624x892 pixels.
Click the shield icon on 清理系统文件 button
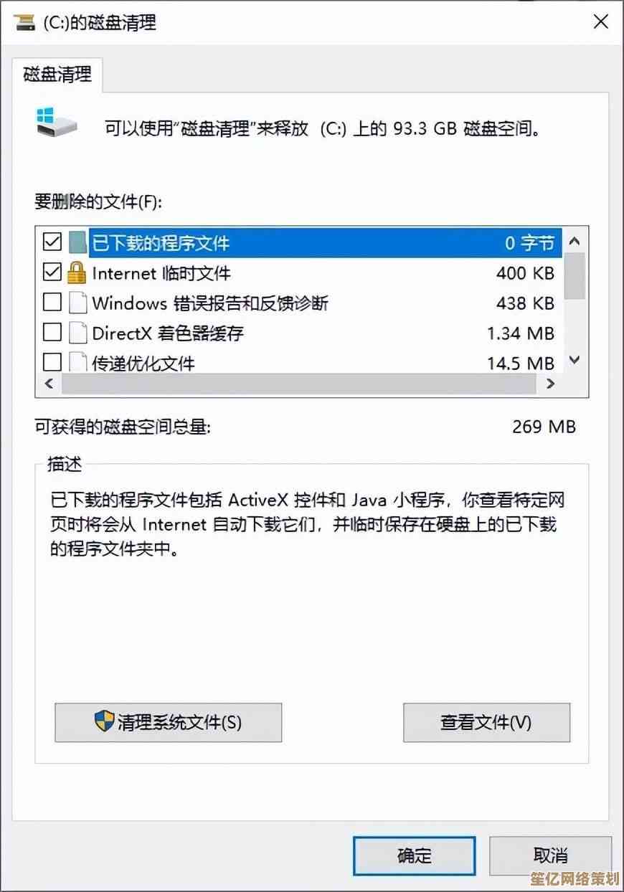coord(105,721)
